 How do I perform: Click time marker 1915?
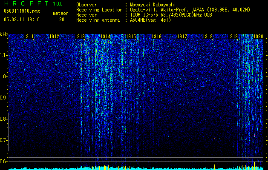coord(131,36)
